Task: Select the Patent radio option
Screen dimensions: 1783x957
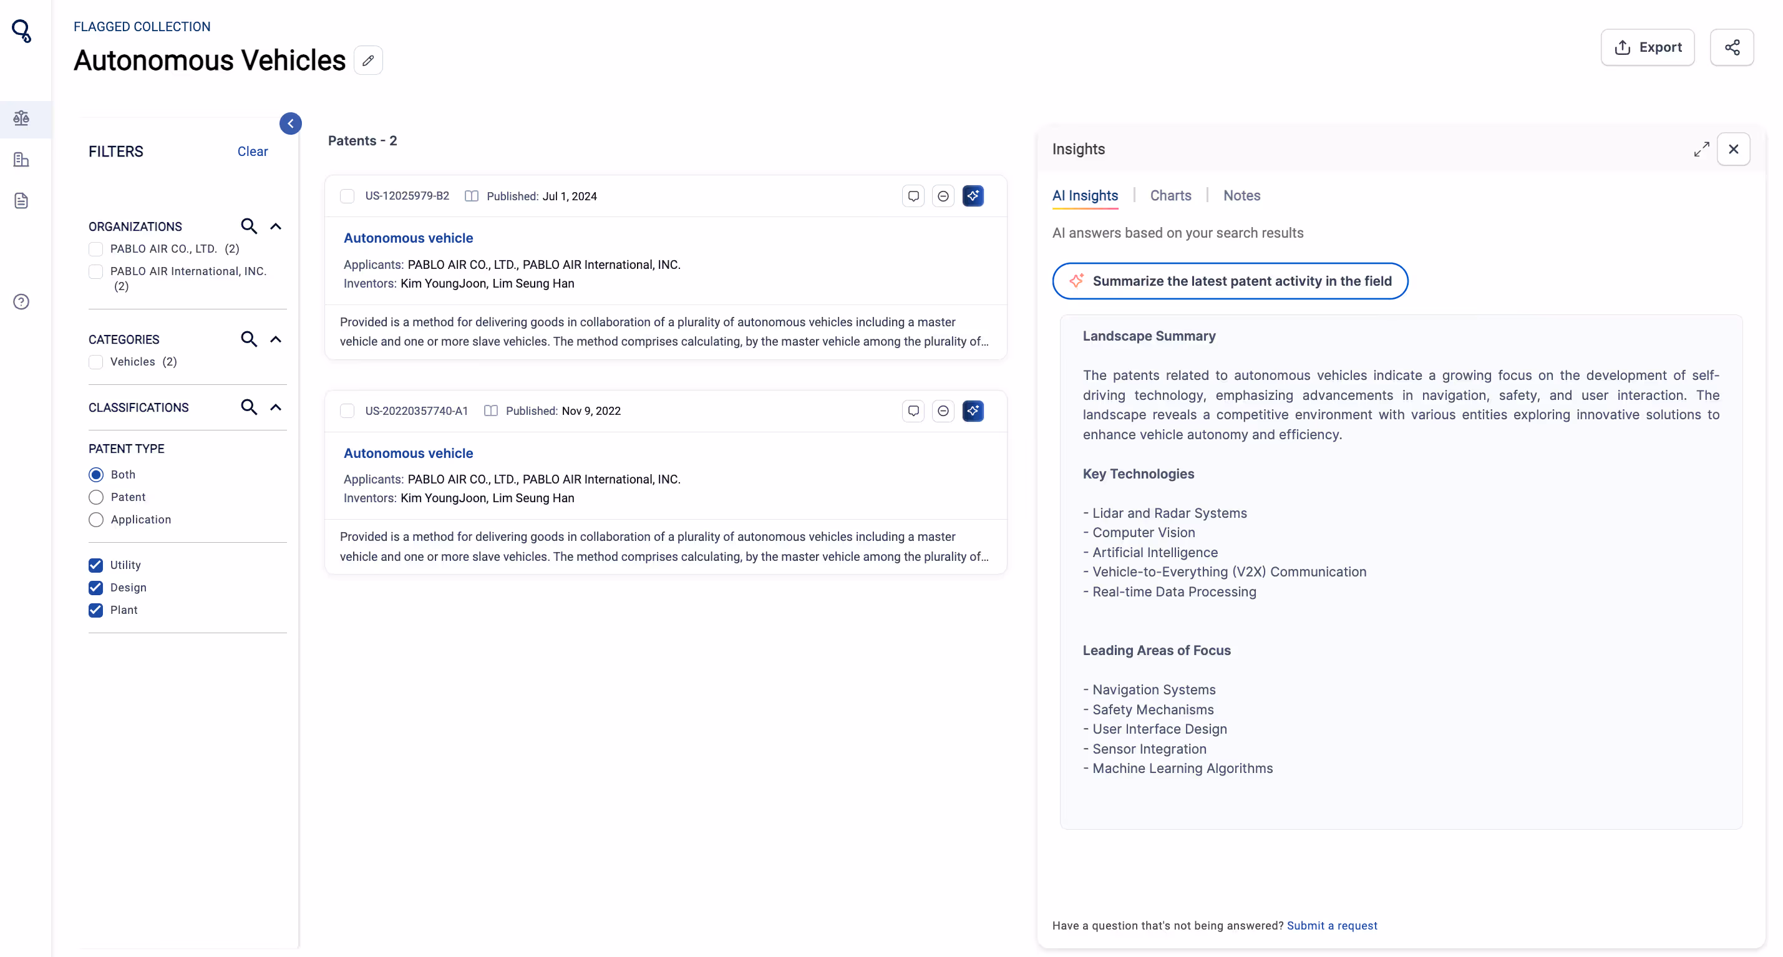Action: (x=96, y=498)
